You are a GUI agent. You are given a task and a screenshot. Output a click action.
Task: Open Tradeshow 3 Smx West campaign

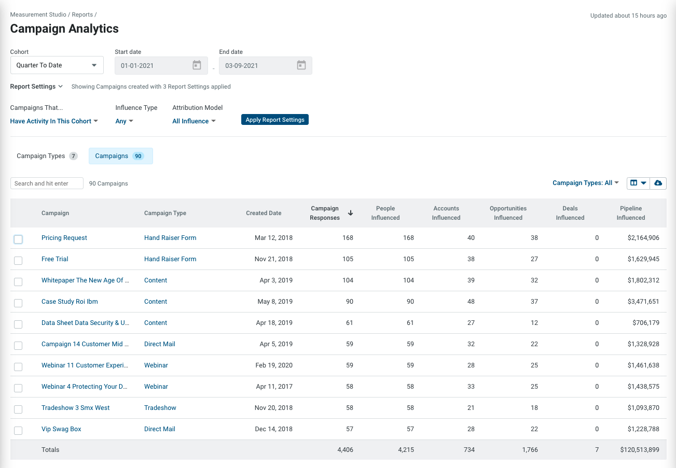click(x=76, y=408)
